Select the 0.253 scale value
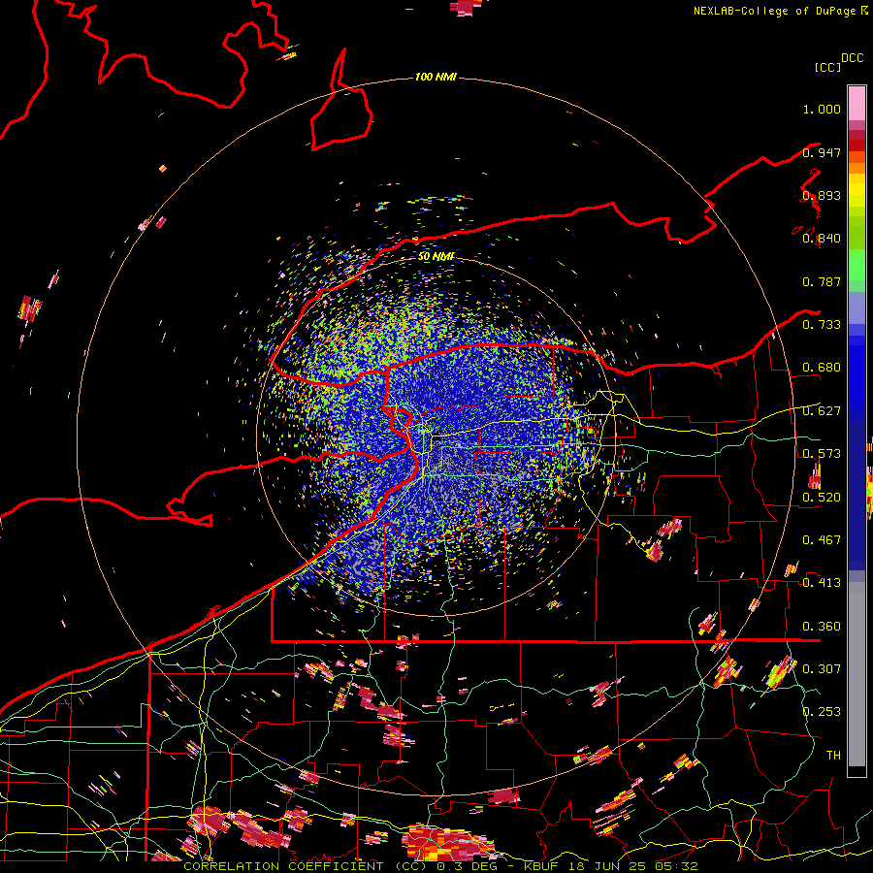Image resolution: width=873 pixels, height=873 pixels. click(822, 712)
